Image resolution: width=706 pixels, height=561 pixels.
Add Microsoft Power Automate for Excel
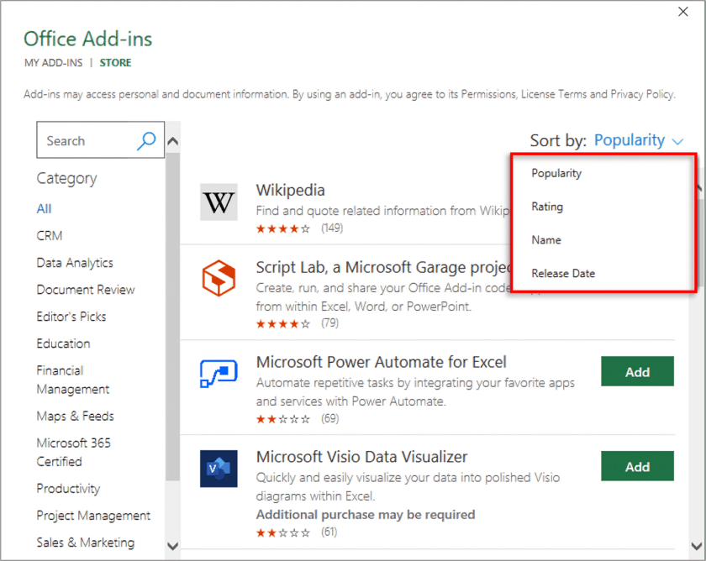pyautogui.click(x=637, y=371)
